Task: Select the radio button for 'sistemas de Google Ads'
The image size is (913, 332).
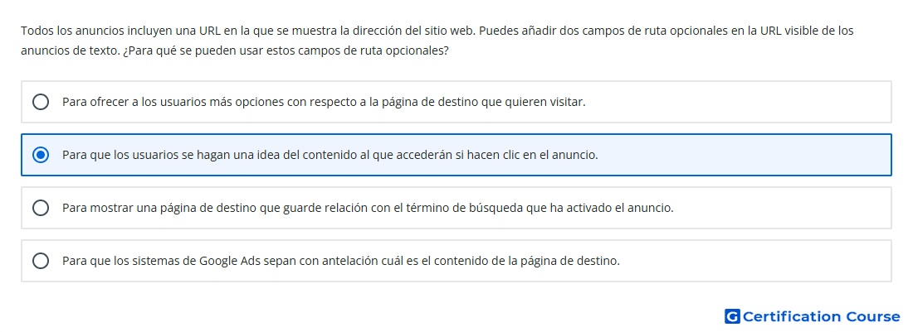Action: (x=41, y=261)
